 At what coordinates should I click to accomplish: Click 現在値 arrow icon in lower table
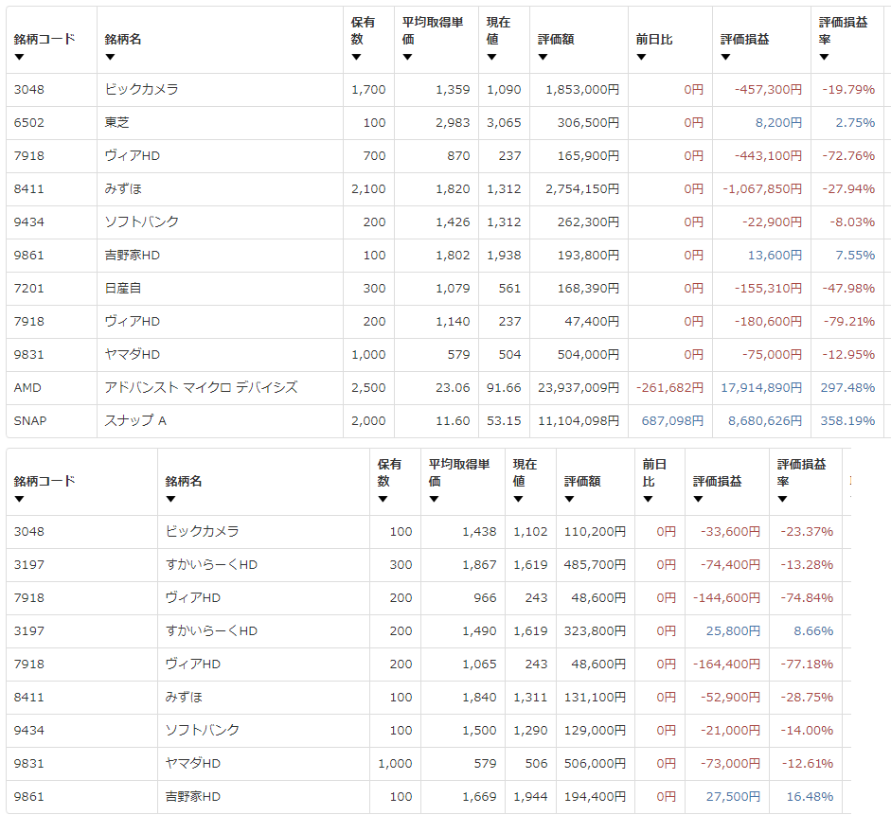click(x=518, y=499)
